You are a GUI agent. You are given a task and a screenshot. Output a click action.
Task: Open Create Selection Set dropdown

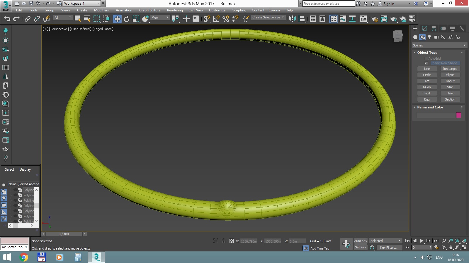[x=268, y=17]
